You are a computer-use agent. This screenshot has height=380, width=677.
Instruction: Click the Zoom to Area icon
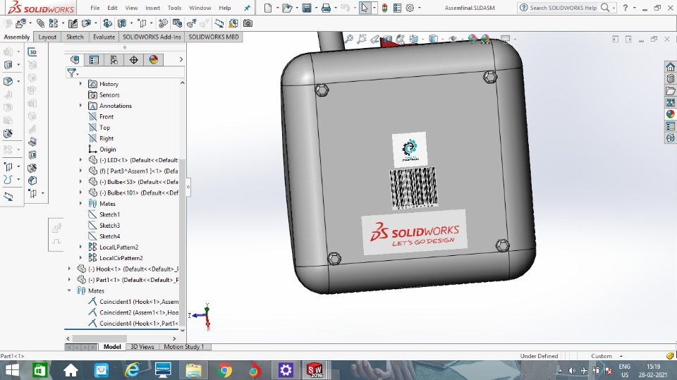(361, 39)
